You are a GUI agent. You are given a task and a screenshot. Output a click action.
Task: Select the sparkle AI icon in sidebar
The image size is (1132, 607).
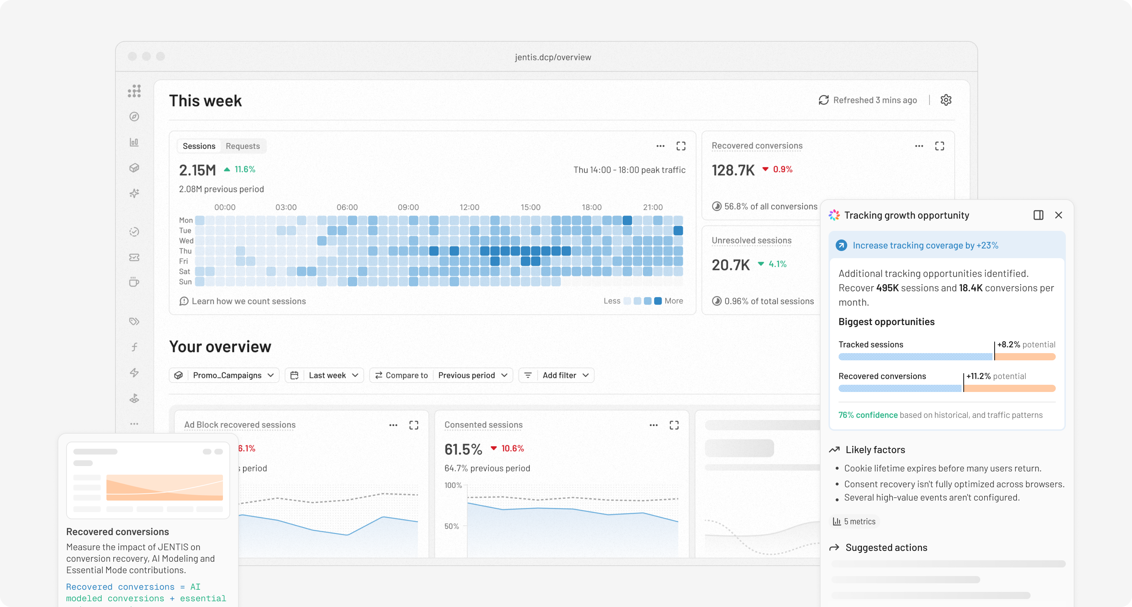pyautogui.click(x=134, y=193)
